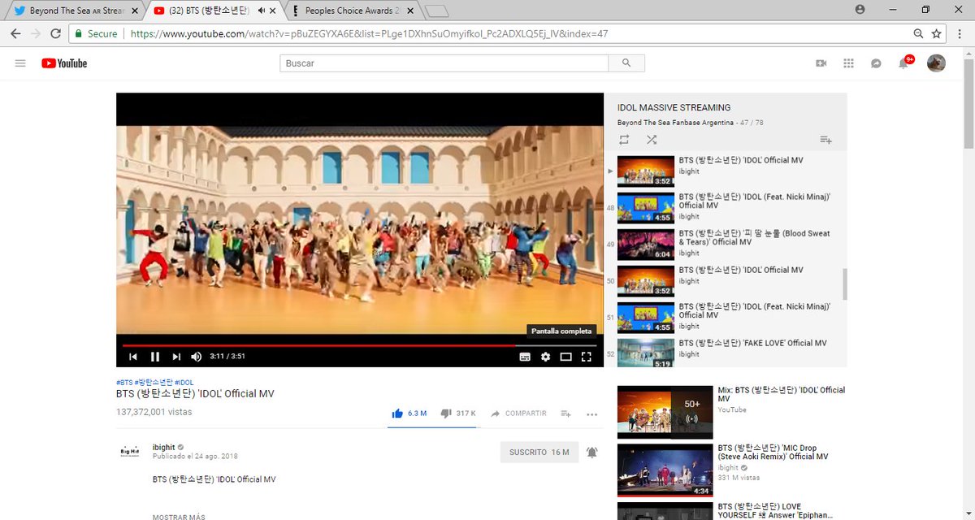Open the upload video camera icon

pos(821,63)
